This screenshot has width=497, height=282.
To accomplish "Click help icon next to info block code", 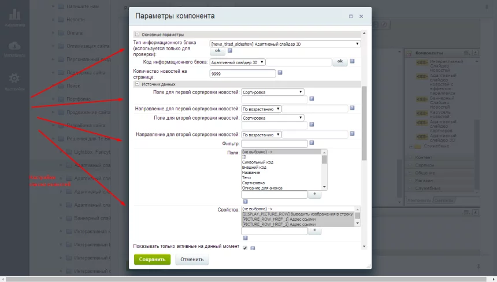I will 353,62.
